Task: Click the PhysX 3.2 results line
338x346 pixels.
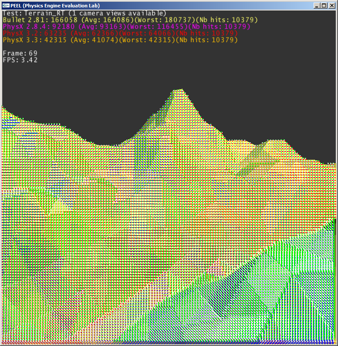Action: 120,34
